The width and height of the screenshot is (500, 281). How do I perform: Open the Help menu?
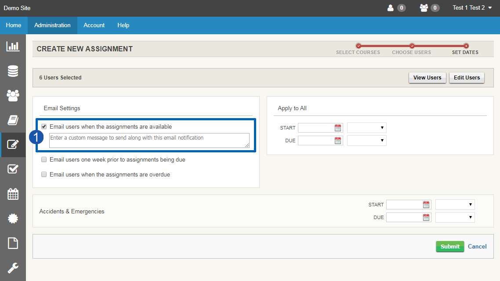click(123, 25)
